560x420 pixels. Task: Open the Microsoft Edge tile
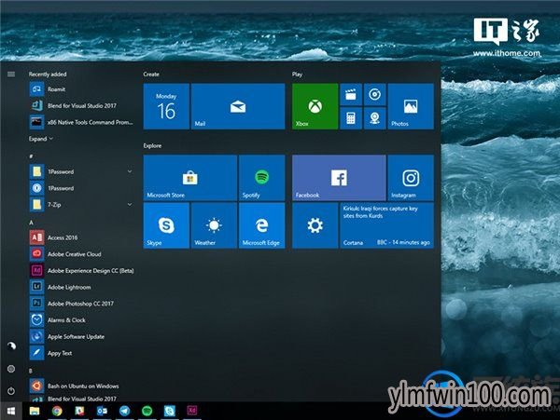[x=261, y=225]
